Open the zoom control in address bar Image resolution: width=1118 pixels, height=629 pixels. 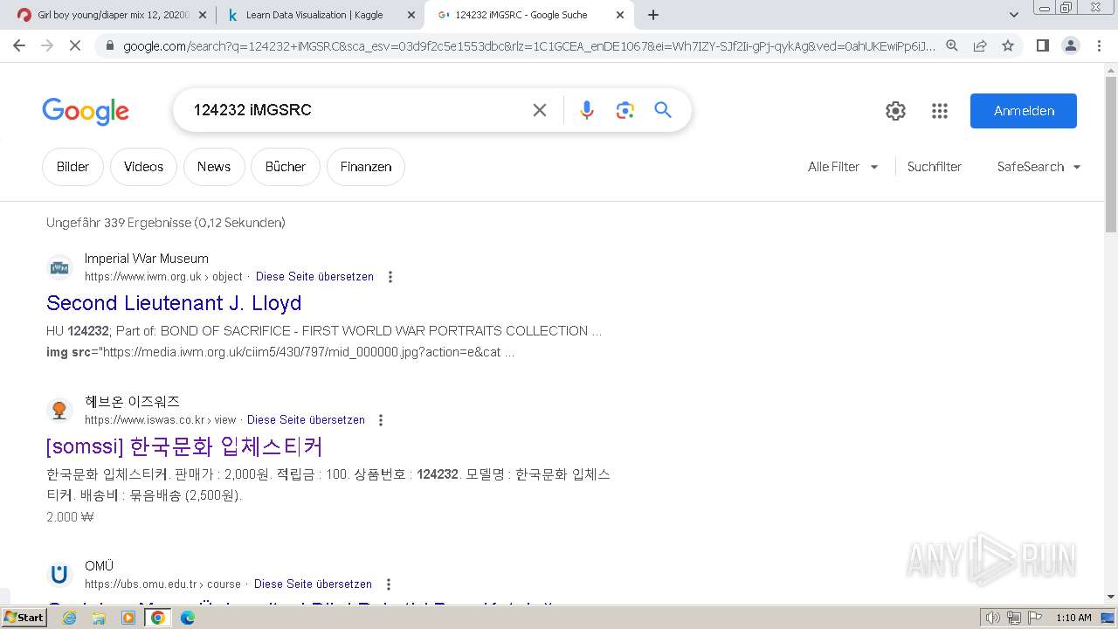(952, 45)
